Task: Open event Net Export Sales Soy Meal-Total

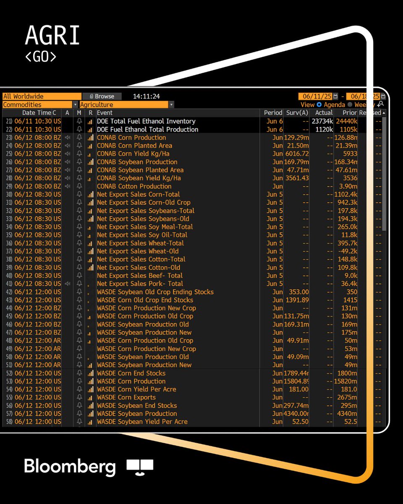Action: pos(145,227)
